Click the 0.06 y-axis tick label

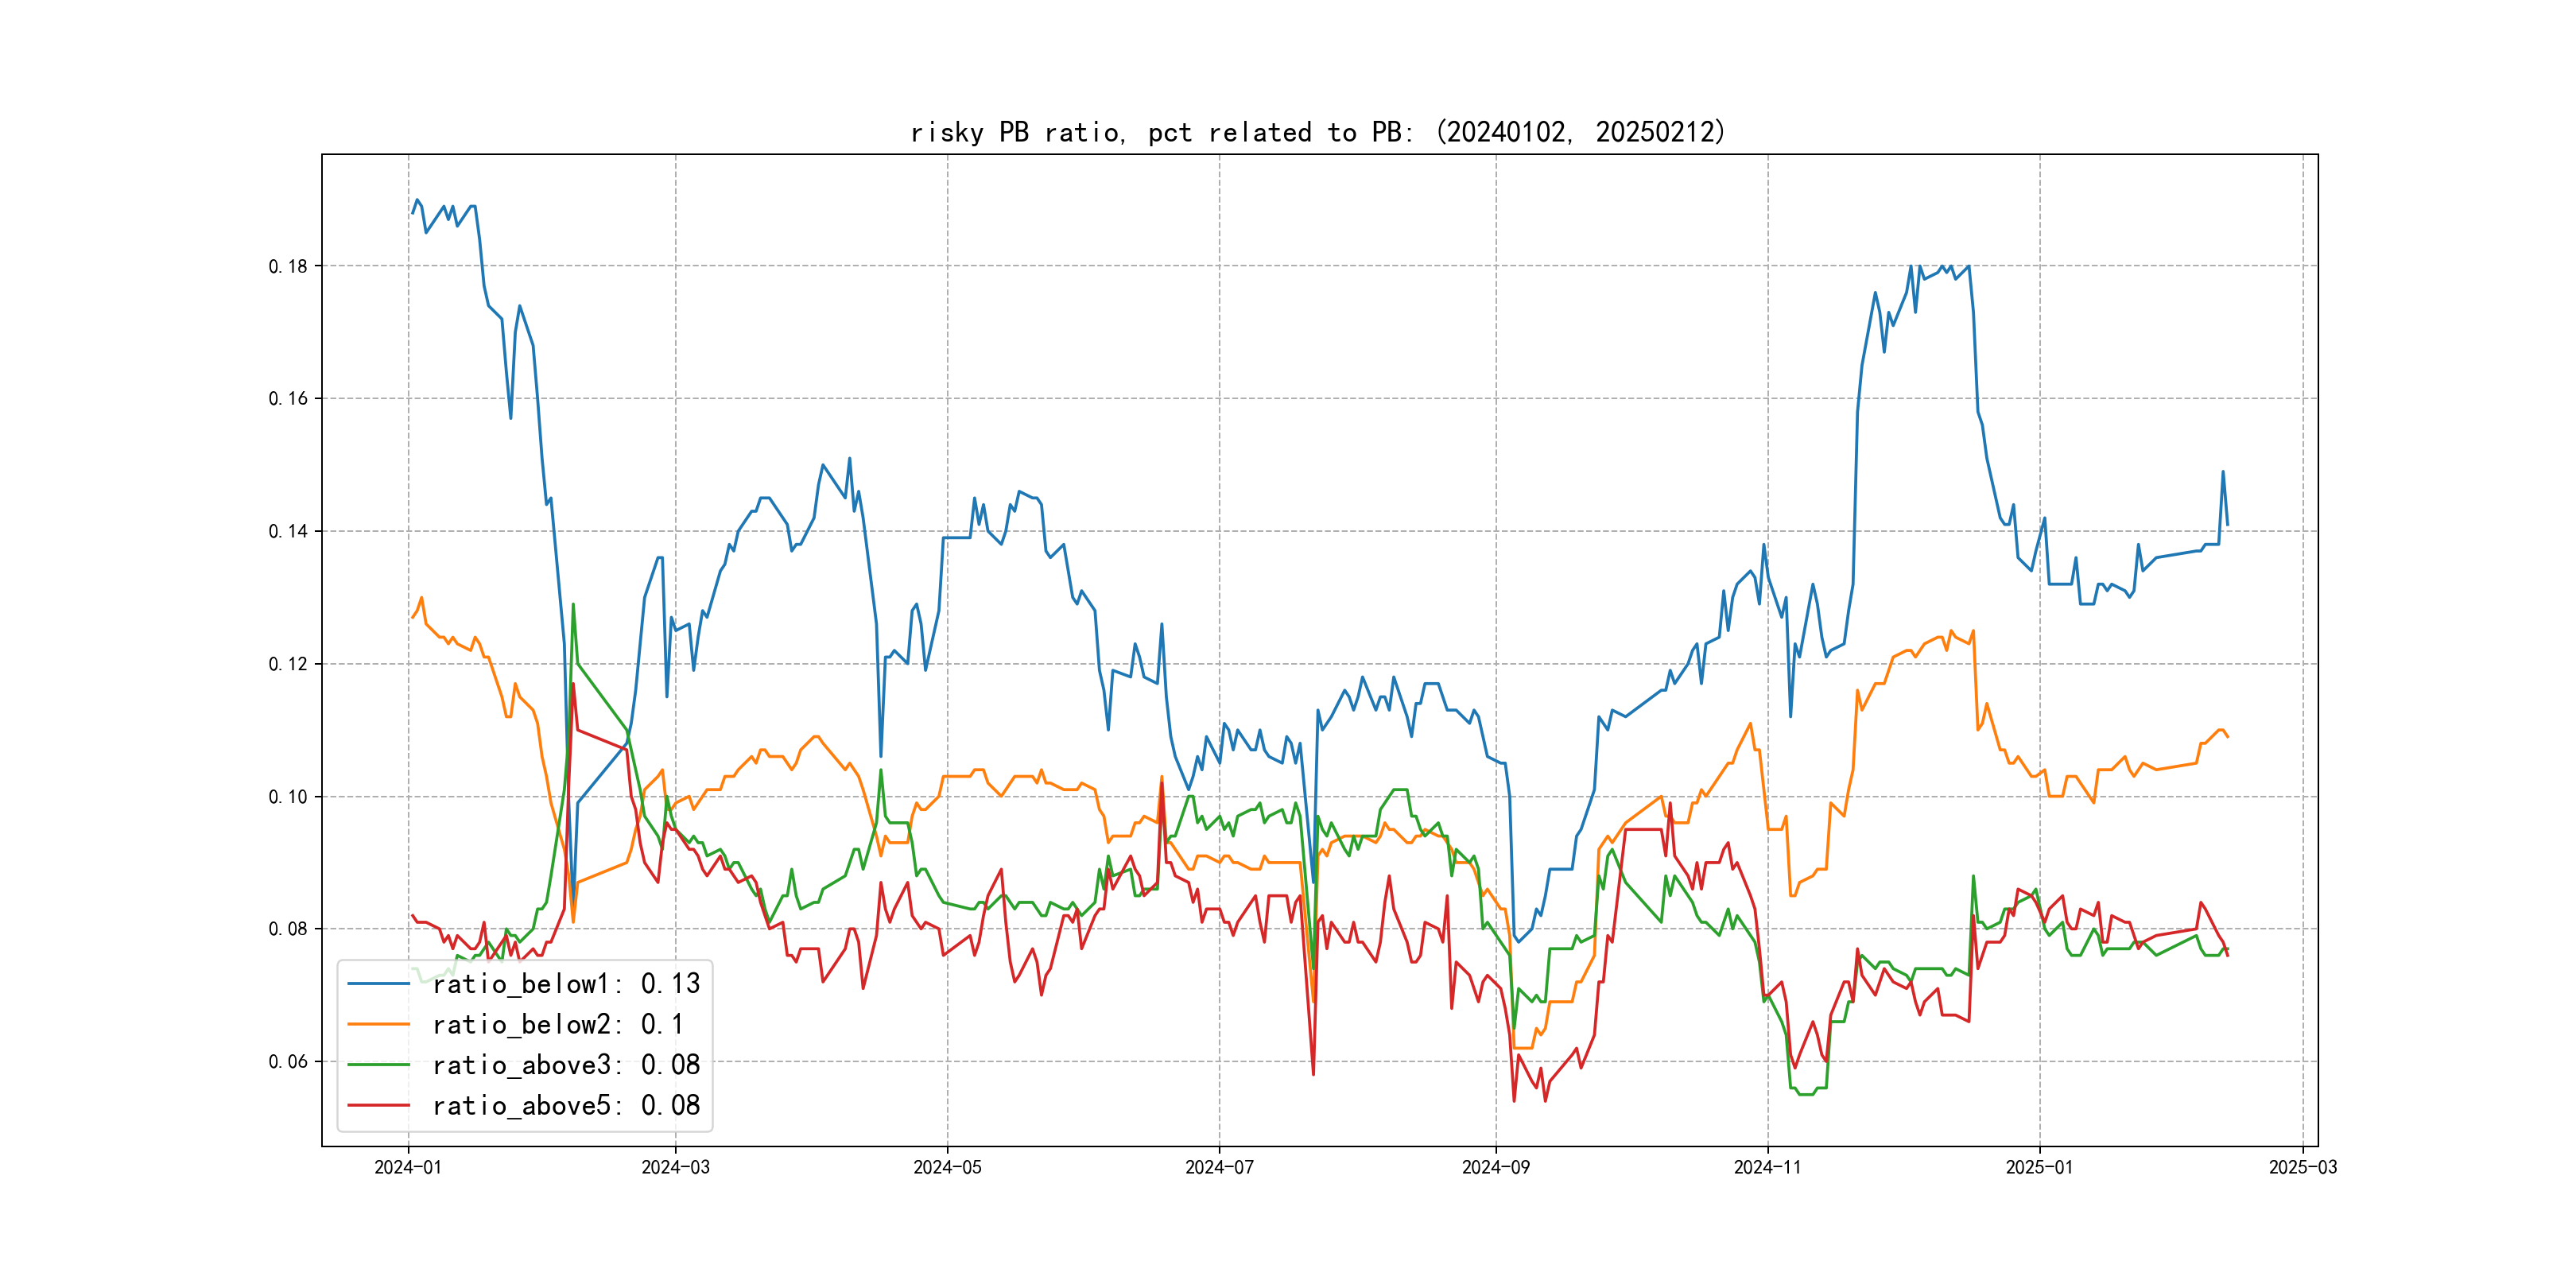[288, 1062]
